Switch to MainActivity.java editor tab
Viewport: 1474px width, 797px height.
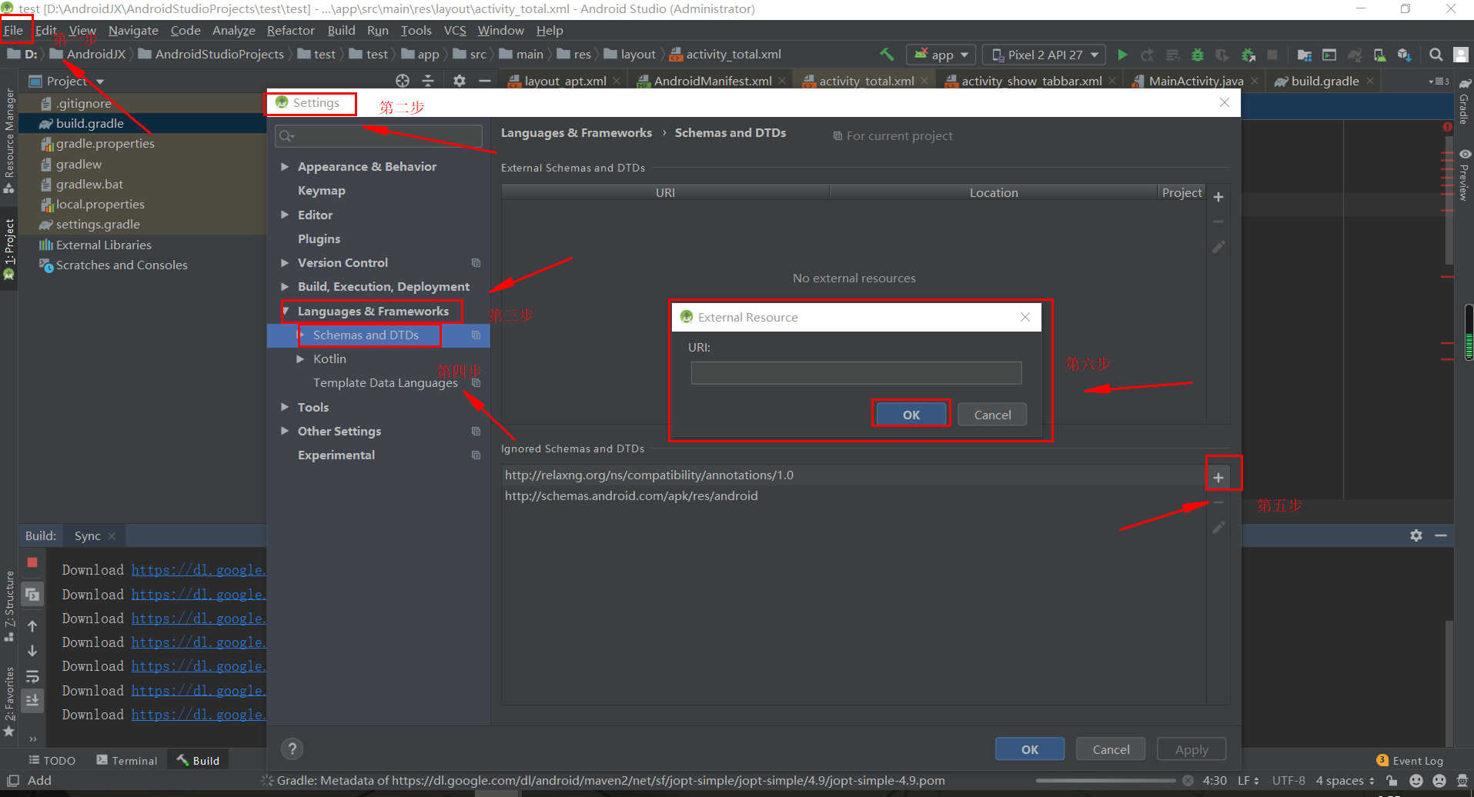tap(1195, 81)
